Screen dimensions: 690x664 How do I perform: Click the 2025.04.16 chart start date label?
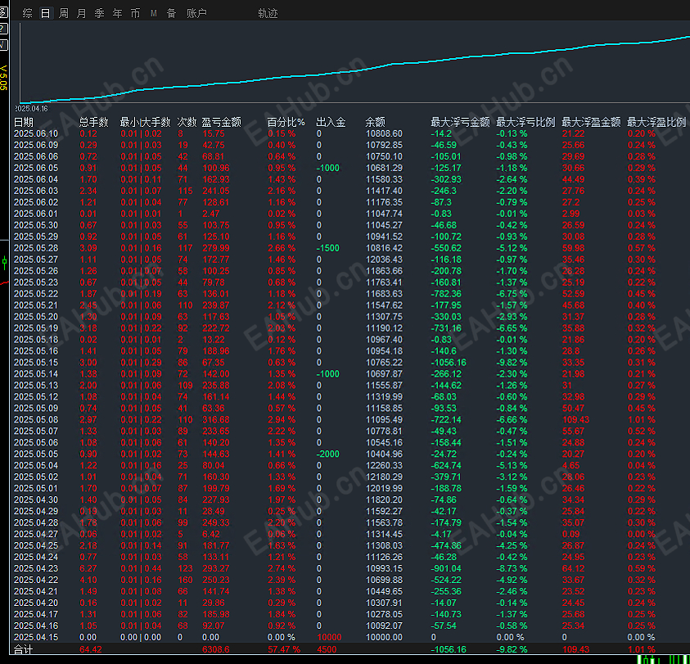[31, 108]
